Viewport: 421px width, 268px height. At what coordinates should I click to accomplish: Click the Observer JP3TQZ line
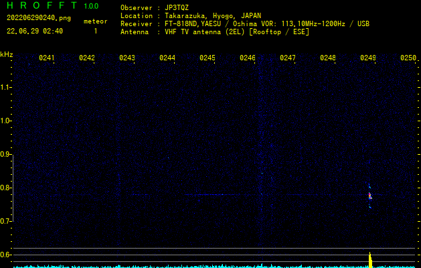pyautogui.click(x=155, y=7)
